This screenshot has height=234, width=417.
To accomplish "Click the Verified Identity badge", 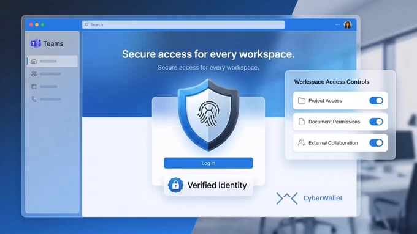I will click(208, 185).
